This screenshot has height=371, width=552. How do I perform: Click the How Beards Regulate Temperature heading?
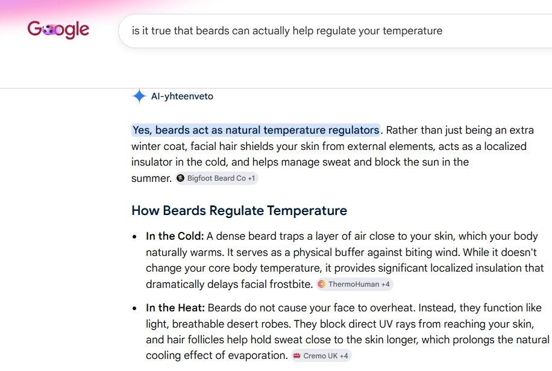coord(239,210)
